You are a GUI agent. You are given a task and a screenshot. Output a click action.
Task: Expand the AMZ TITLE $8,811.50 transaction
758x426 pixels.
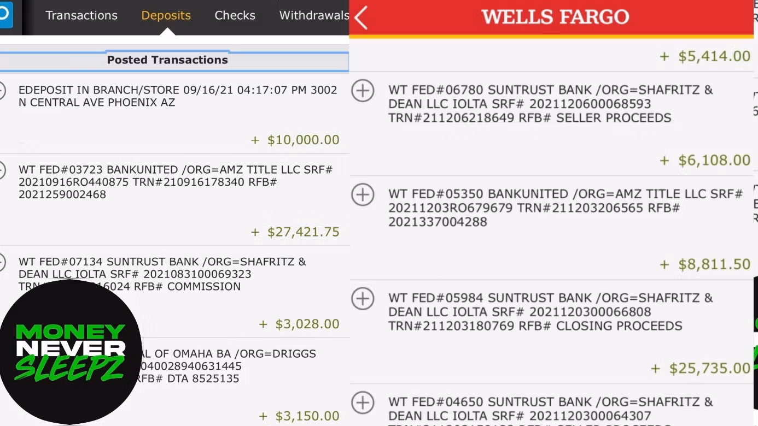(363, 195)
